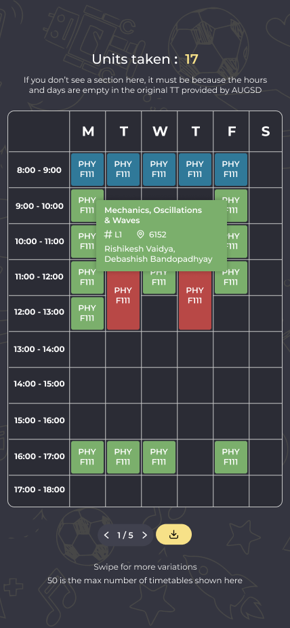
Task: Select green PHY F111 block Monday 16:00
Action: 87,457
